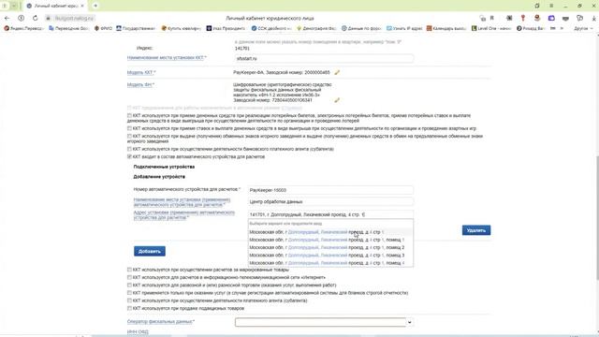Open the Купить ювелирку bookmark
The height and width of the screenshot is (337, 599).
coord(181,28)
